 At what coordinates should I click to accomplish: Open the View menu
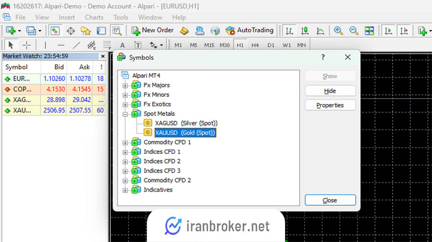point(42,17)
